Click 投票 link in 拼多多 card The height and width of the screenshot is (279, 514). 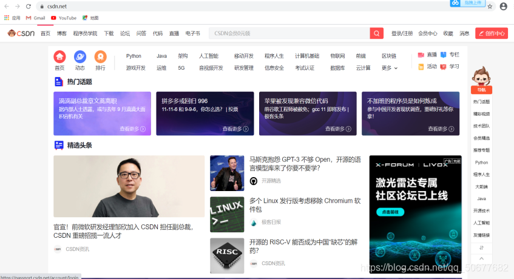pyautogui.click(x=234, y=109)
